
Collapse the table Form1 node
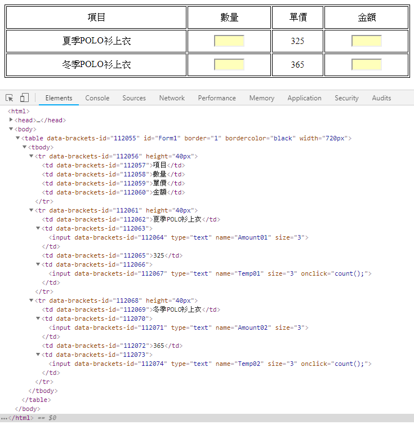18,138
